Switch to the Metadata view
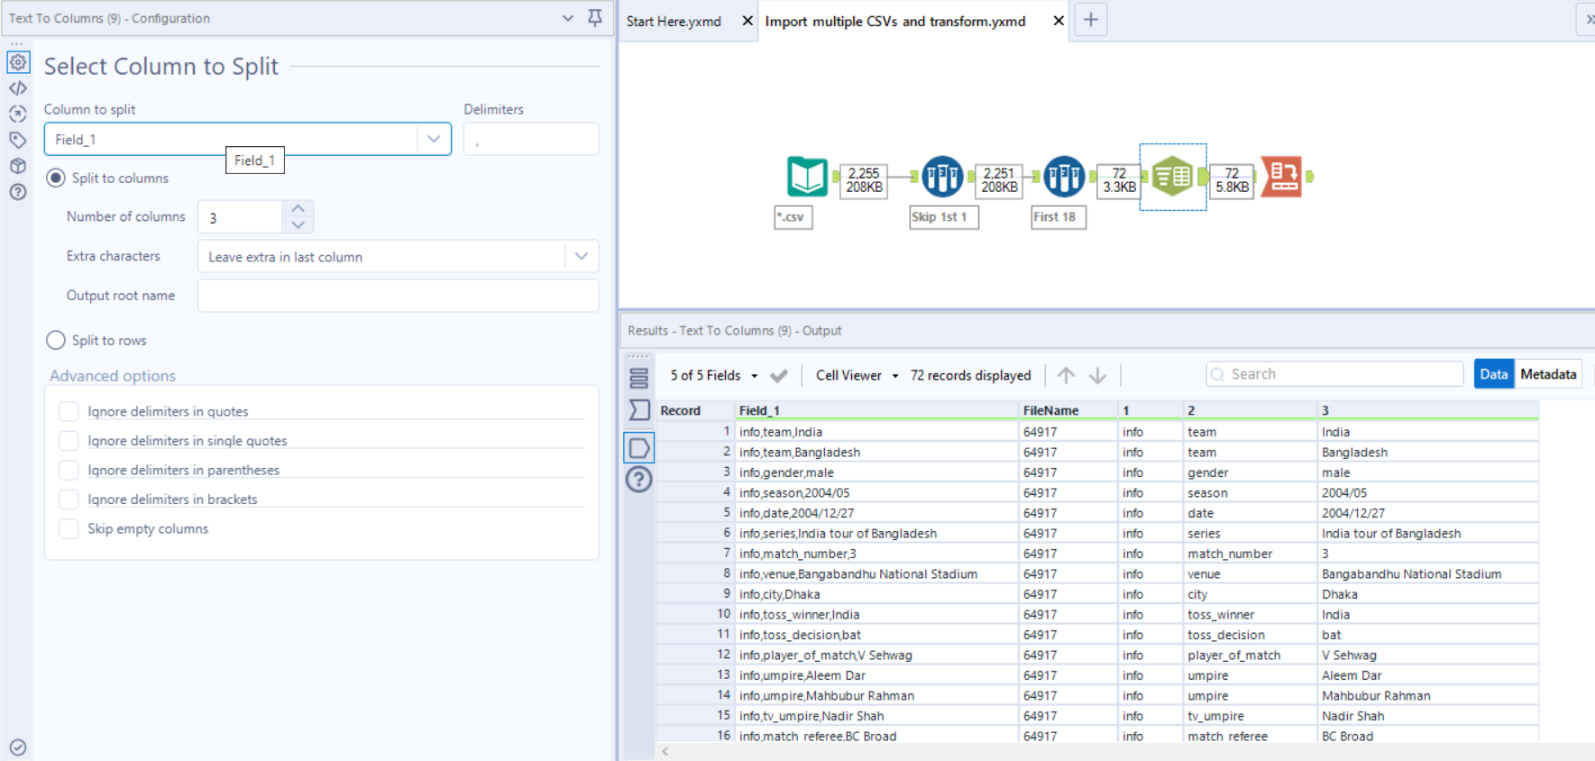 [x=1547, y=374]
